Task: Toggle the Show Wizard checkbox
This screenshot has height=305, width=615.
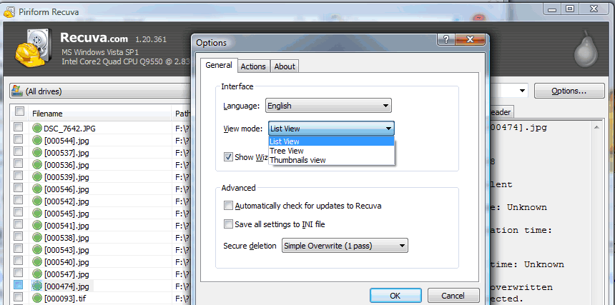Action: click(228, 157)
